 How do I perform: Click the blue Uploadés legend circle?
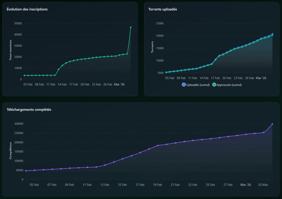point(184,85)
